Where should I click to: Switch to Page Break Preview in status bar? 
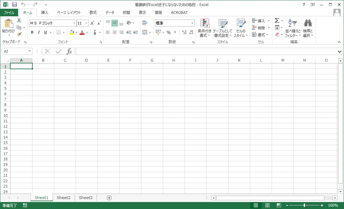pyautogui.click(x=279, y=205)
